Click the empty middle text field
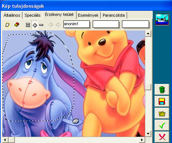This screenshot has height=143, width=172. tap(106, 24)
